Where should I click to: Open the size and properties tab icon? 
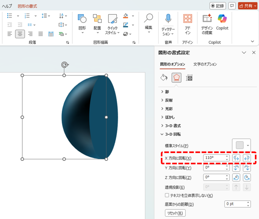click(189, 78)
